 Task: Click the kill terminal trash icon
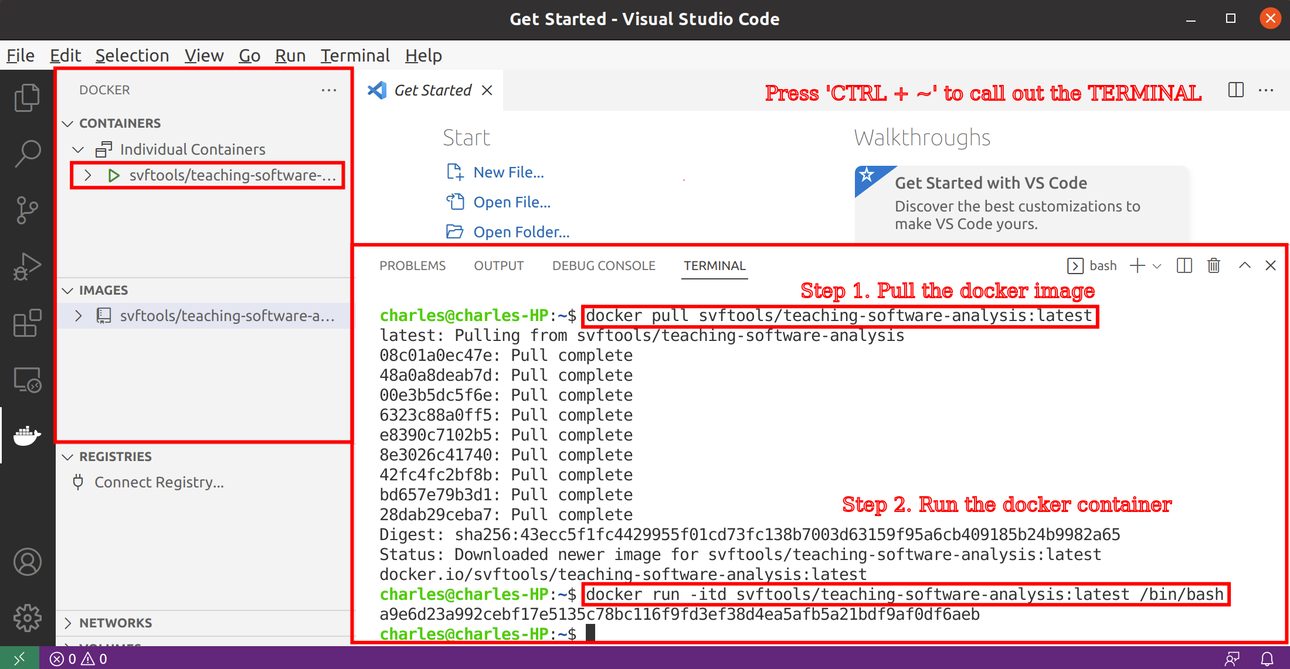tap(1213, 266)
